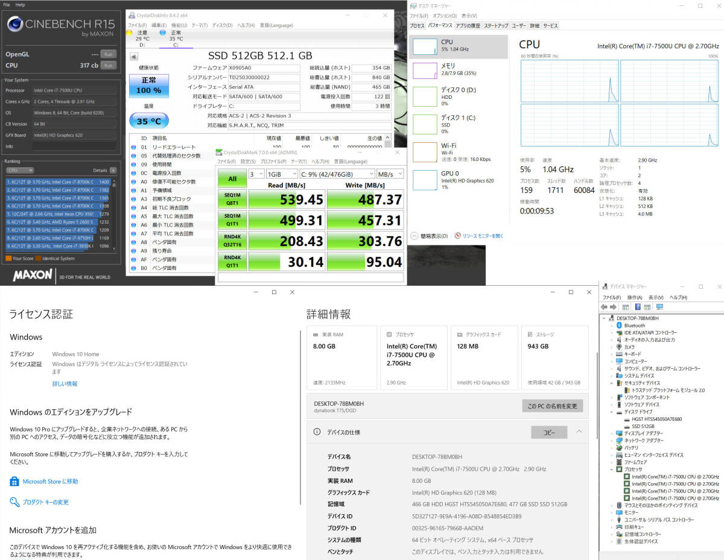
Task: Collapse the ディスク ドライブ tree node
Action: click(x=612, y=412)
